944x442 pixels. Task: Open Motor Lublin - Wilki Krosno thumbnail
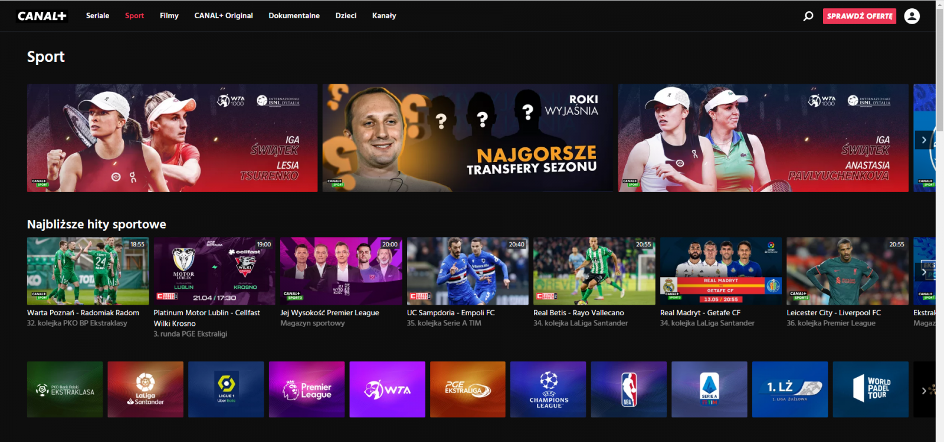click(x=215, y=271)
